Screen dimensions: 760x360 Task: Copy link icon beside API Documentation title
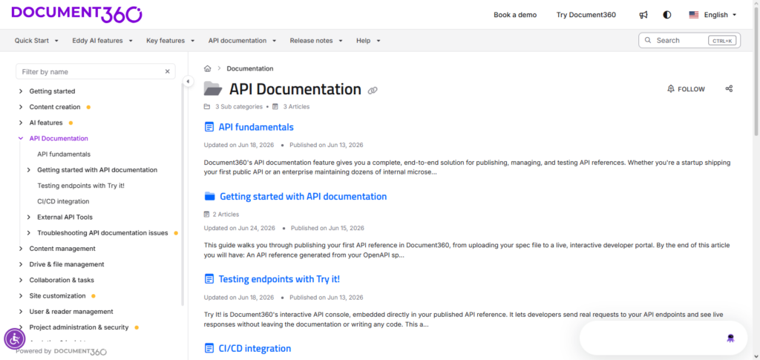pos(373,90)
